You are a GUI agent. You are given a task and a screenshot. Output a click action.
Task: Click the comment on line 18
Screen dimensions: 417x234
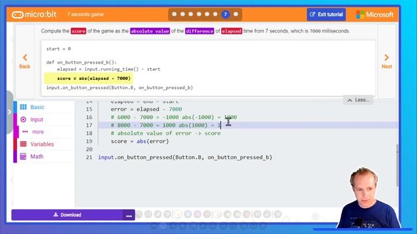[x=165, y=133]
